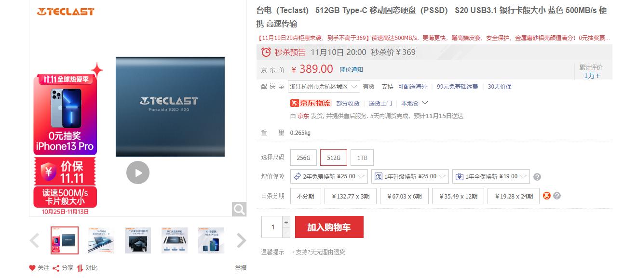Expand the 浙江杭州市余杭区城区 delivery address dropdown
The image size is (637, 279).
324,87
